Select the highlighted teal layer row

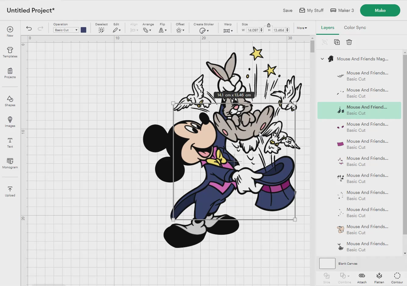pos(359,110)
